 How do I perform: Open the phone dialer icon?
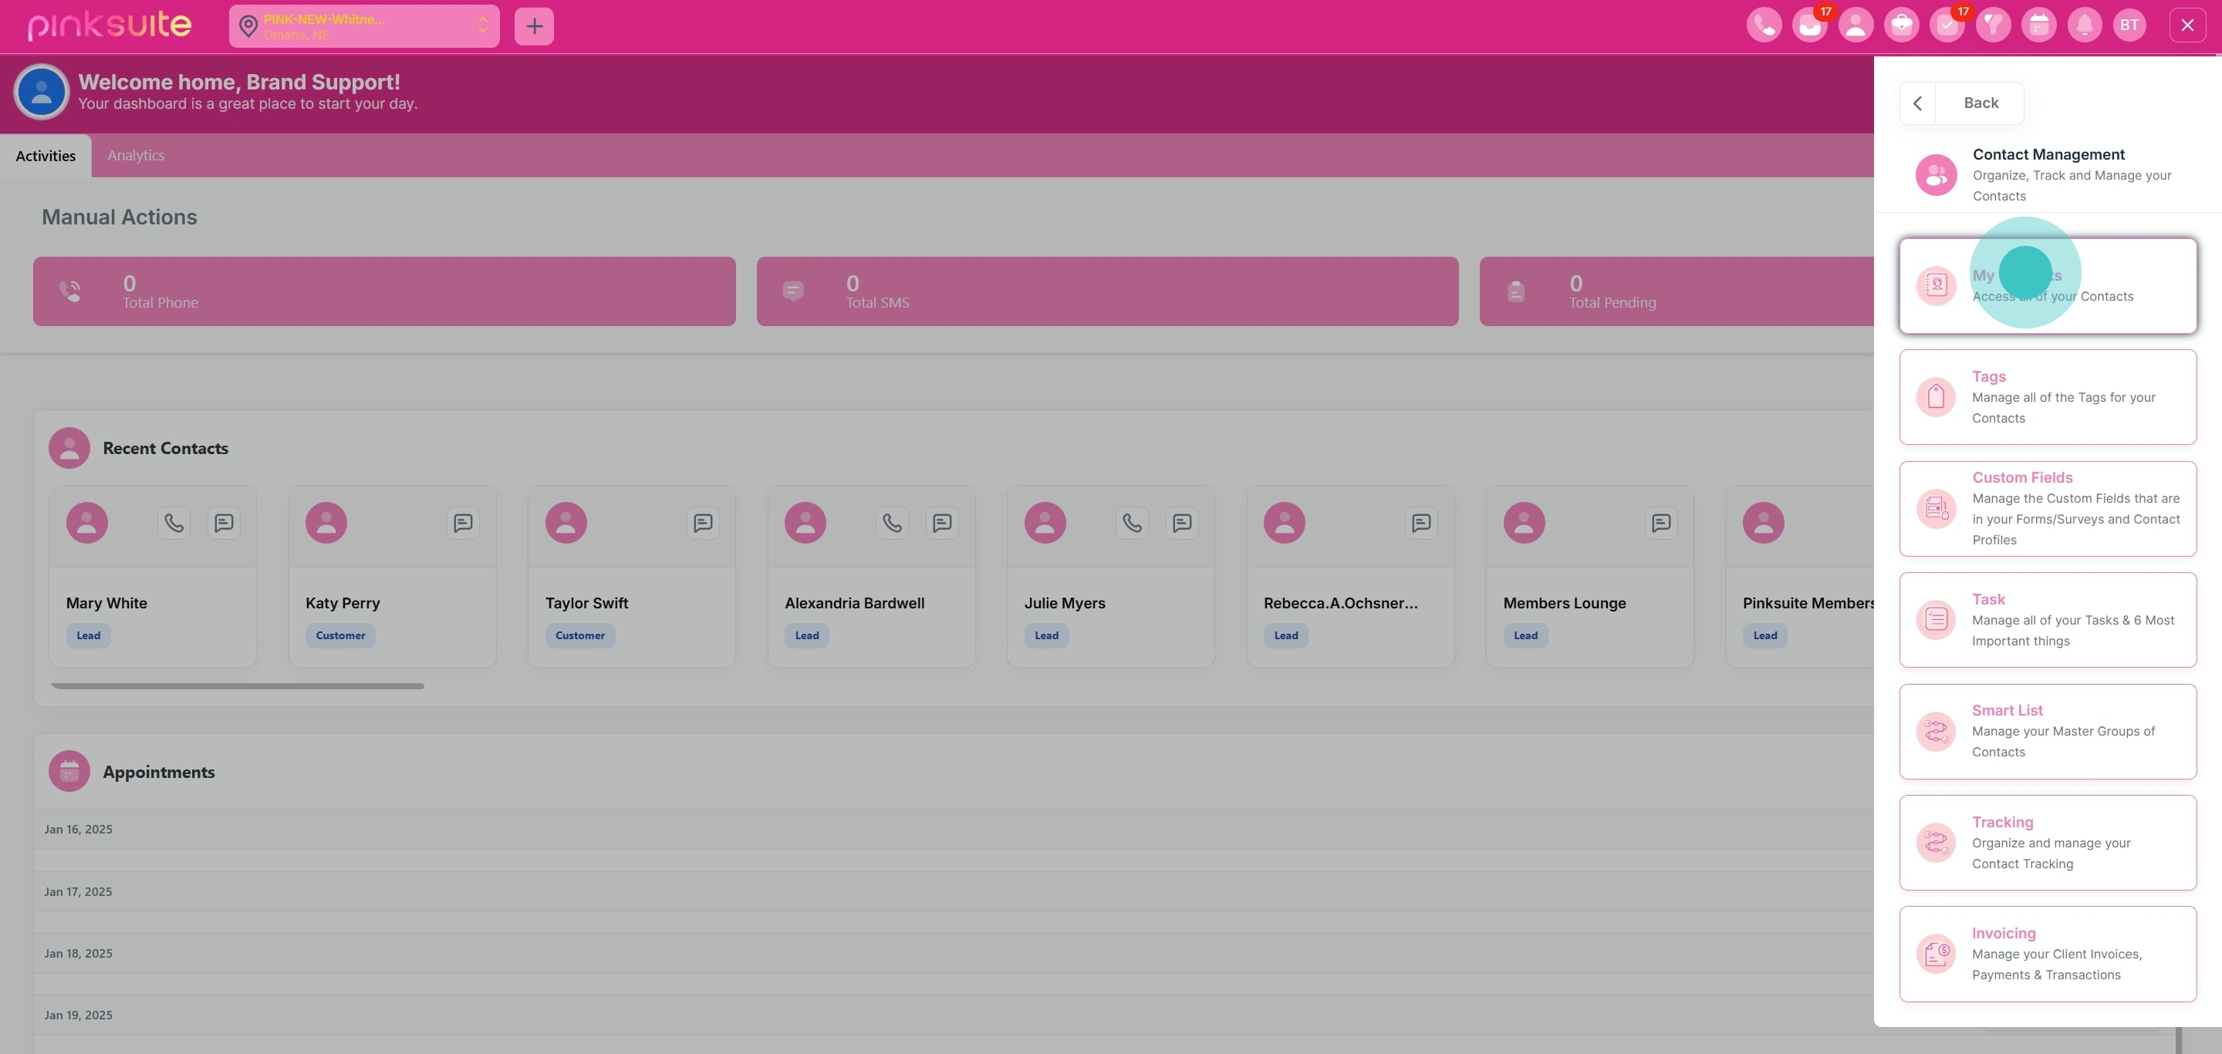pos(1764,25)
